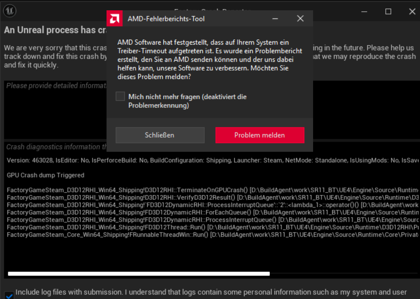
Task: Minimize the AMD-Fehlerberichts-Tool dialog
Action: 275,18
